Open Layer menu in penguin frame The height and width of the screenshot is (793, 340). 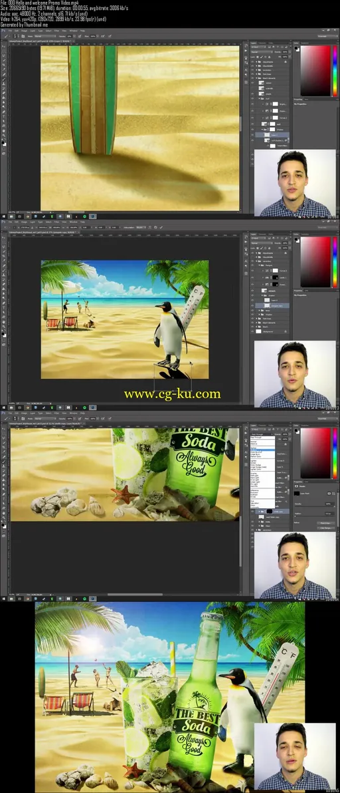33,222
